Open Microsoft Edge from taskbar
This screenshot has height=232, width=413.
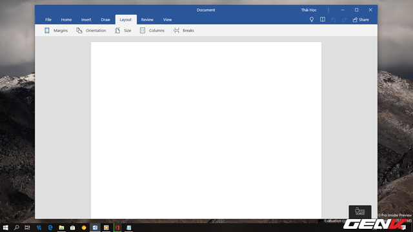[50, 227]
